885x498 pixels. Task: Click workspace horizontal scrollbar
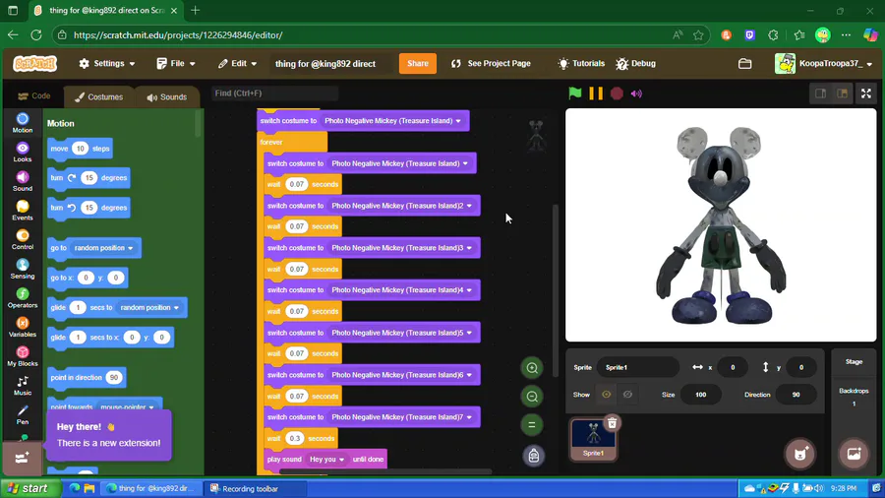[385, 471]
